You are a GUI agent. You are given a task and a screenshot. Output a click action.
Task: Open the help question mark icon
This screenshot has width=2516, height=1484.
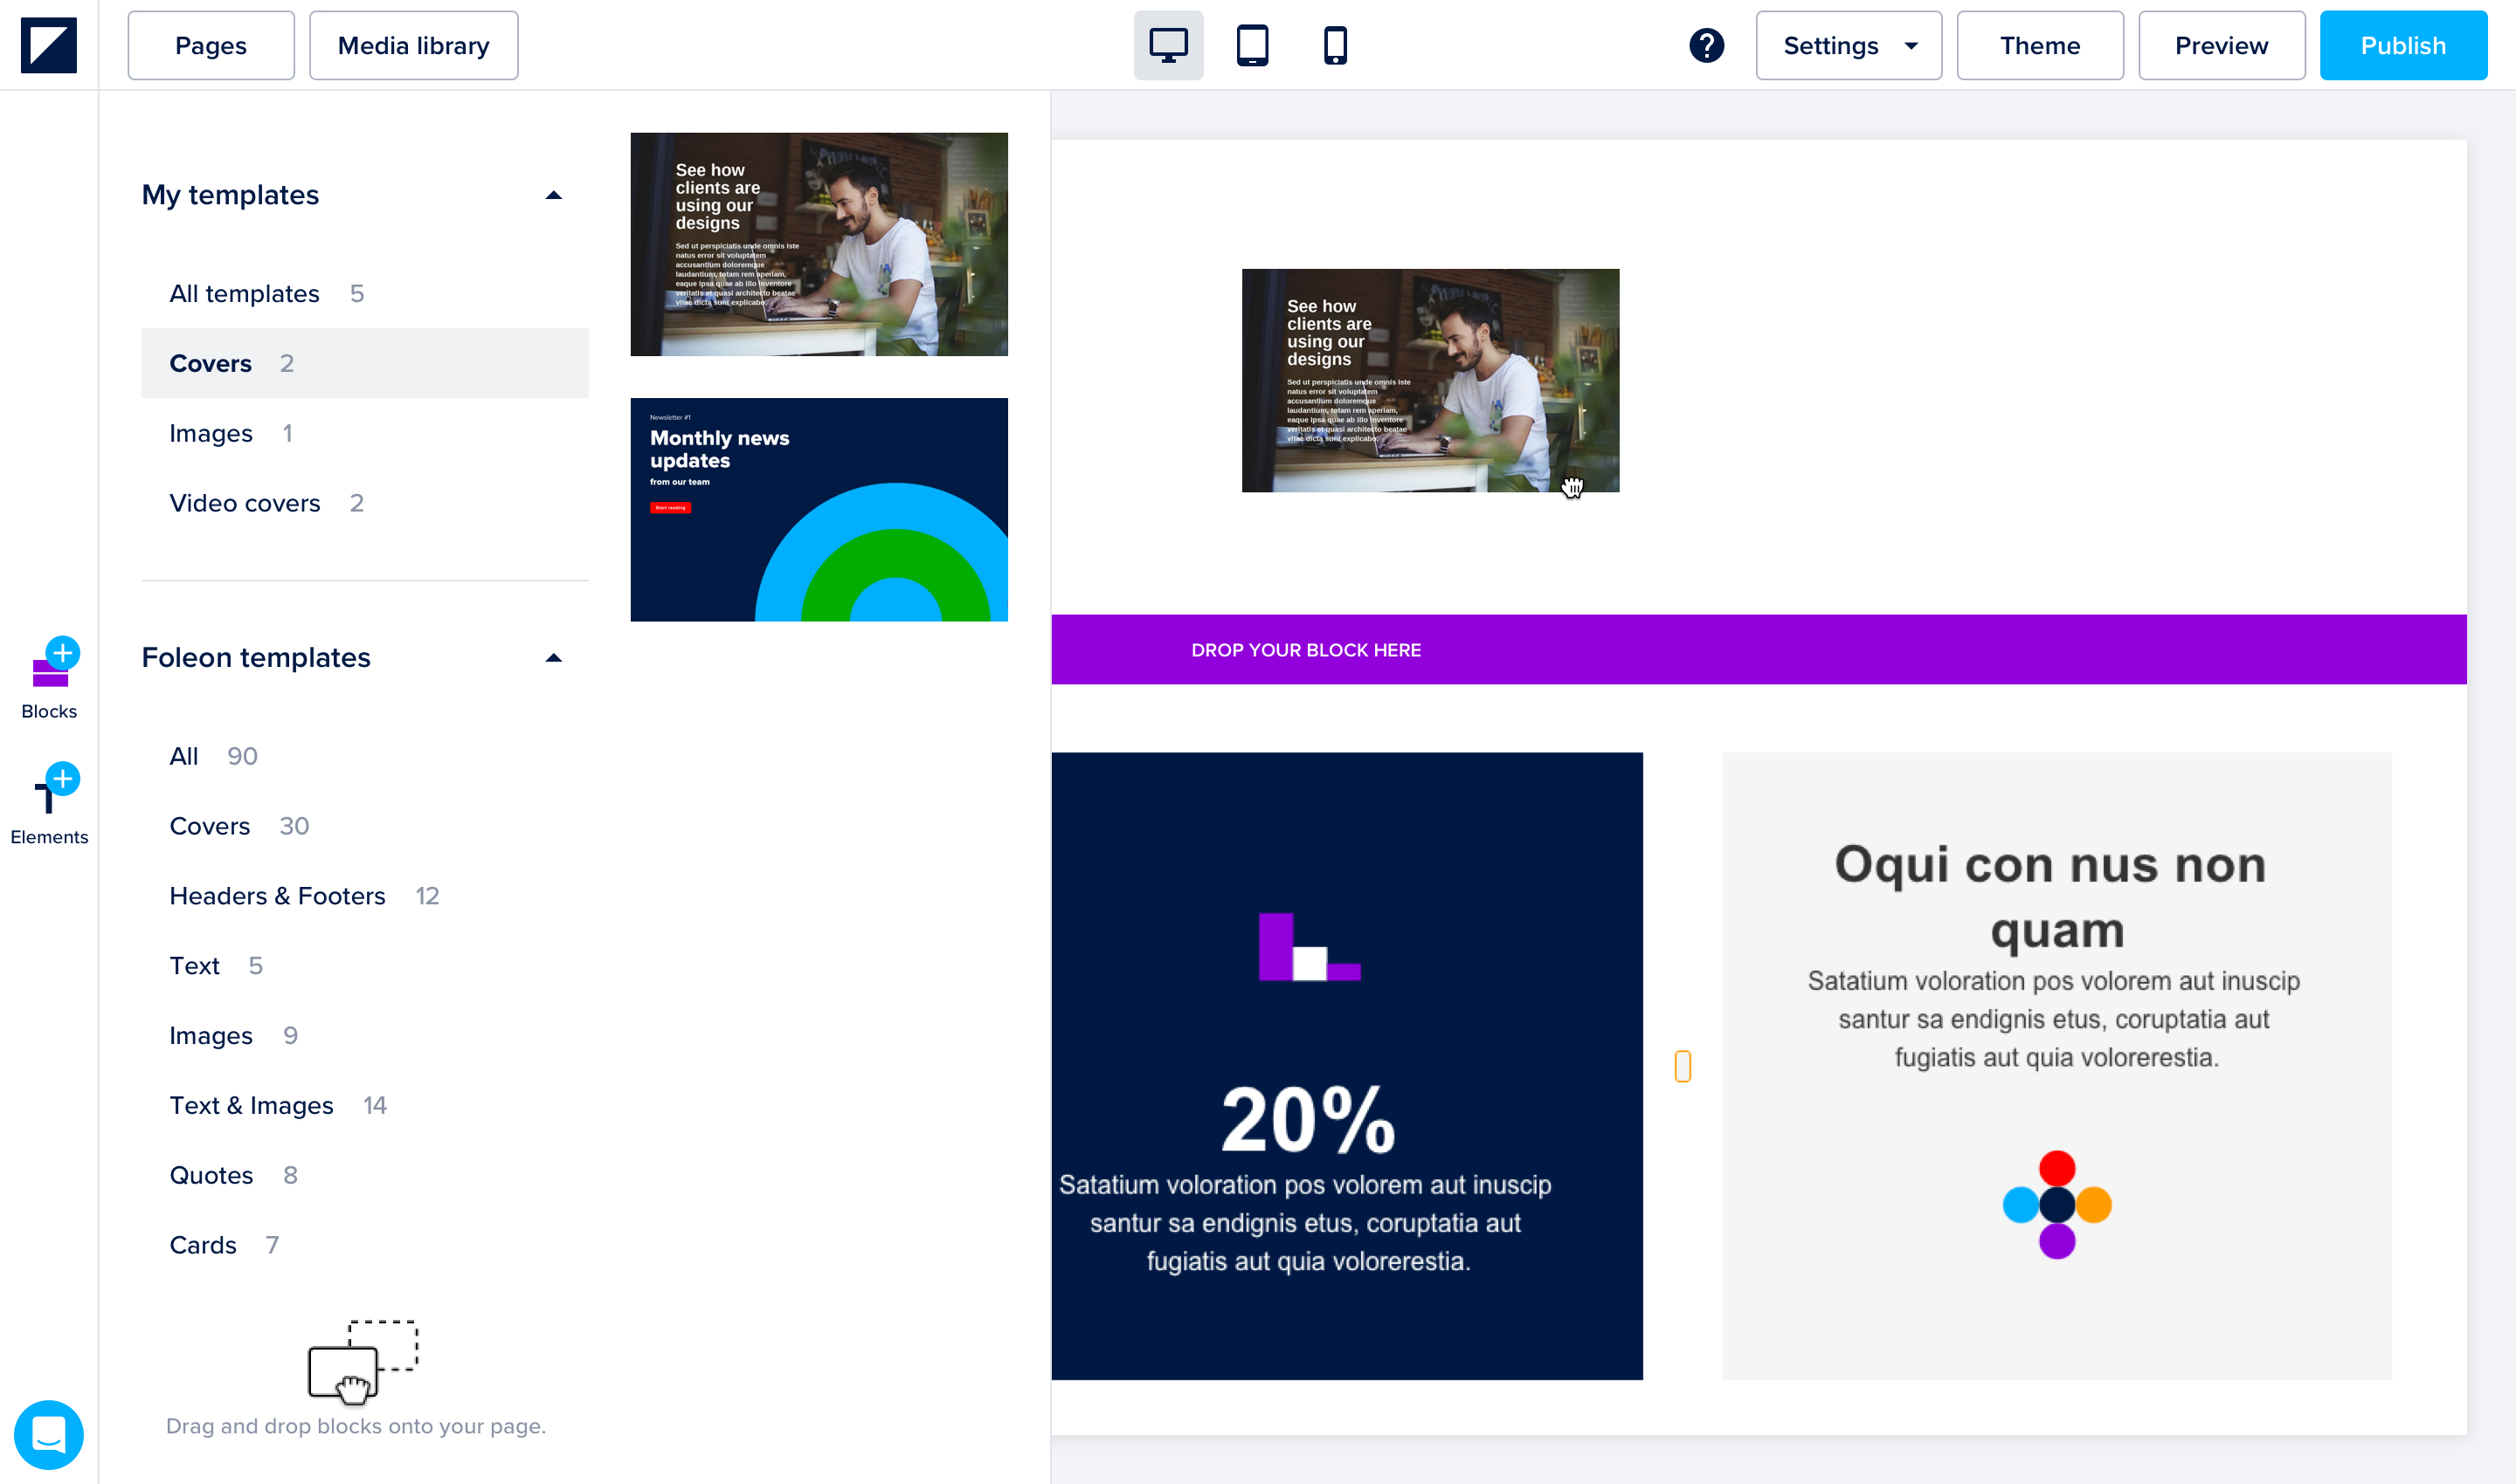(x=1706, y=45)
